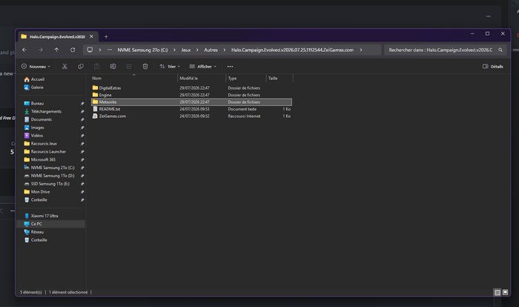Expand the chevron after NVME Samsung 2To (C:)

click(174, 50)
